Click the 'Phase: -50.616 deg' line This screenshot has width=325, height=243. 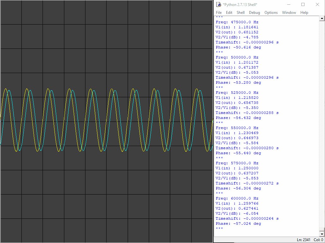pyautogui.click(x=238, y=47)
